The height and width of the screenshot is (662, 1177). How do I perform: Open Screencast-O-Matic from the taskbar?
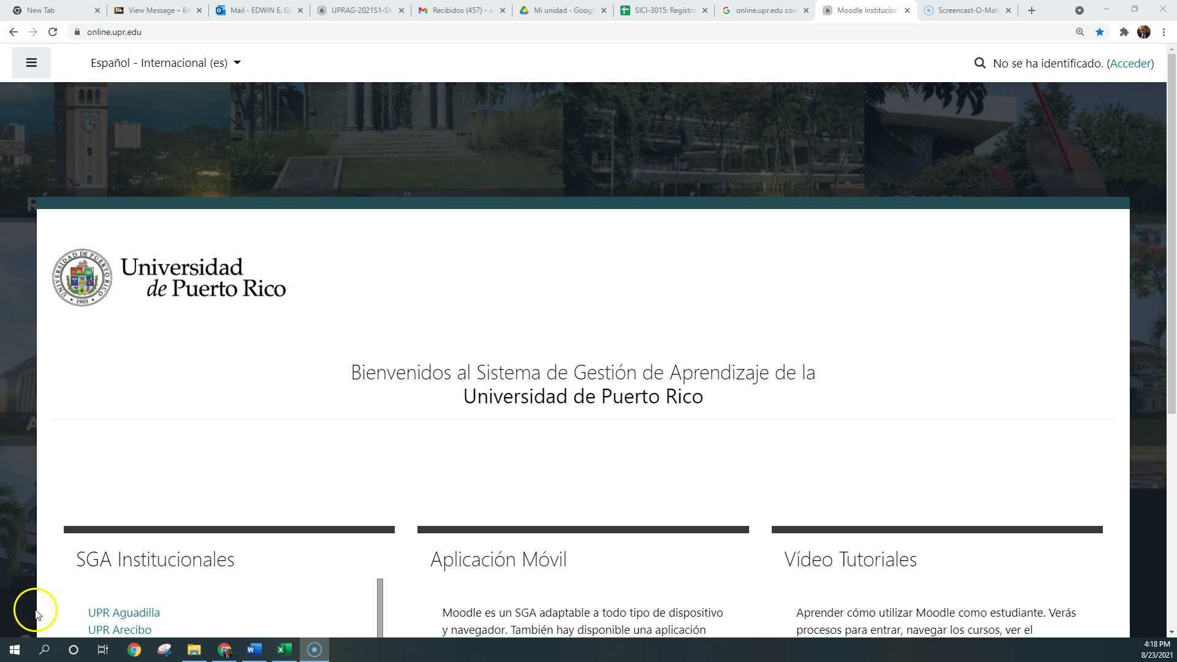pos(314,649)
